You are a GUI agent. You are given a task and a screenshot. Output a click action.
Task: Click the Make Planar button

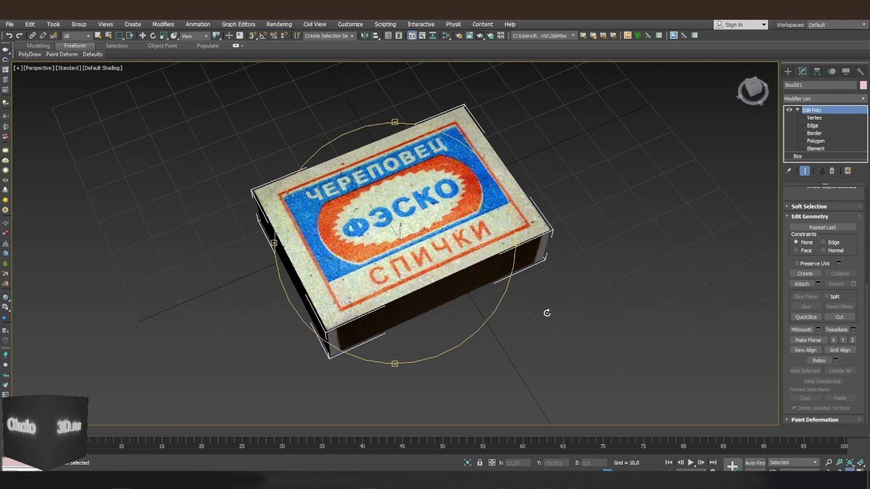808,340
